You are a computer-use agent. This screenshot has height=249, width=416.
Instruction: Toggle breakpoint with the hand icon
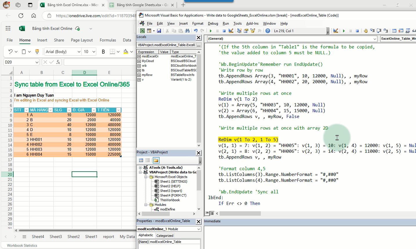pyautogui.click(x=366, y=31)
